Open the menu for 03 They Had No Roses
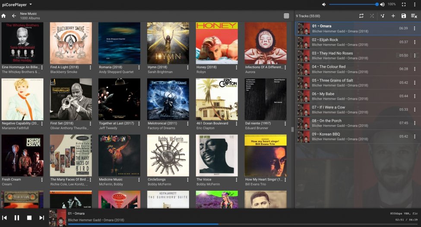Image resolution: width=421 pixels, height=227 pixels. (415, 55)
